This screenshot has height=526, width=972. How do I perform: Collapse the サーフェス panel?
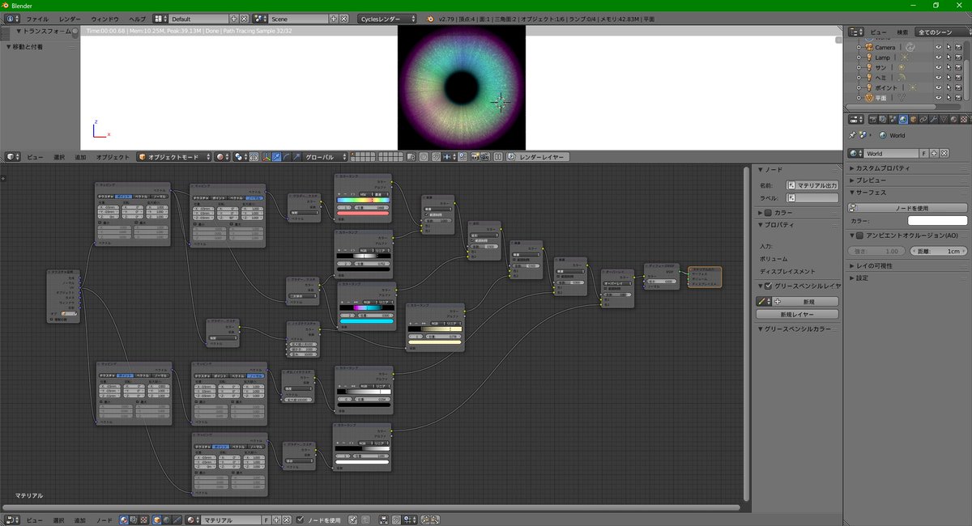(868, 193)
